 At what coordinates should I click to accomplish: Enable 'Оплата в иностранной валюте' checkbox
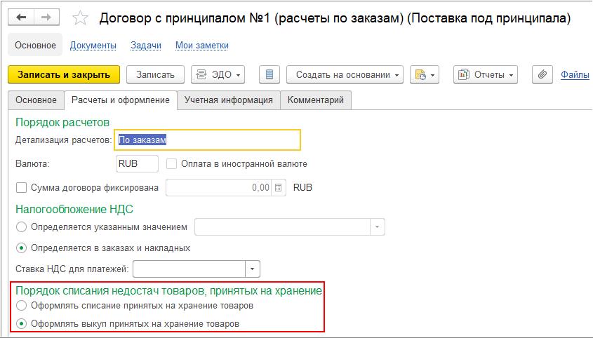click(x=172, y=164)
